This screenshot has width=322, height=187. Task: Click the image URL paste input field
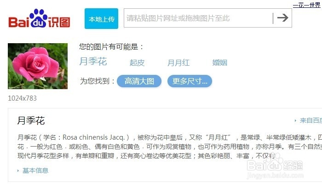point(198,18)
